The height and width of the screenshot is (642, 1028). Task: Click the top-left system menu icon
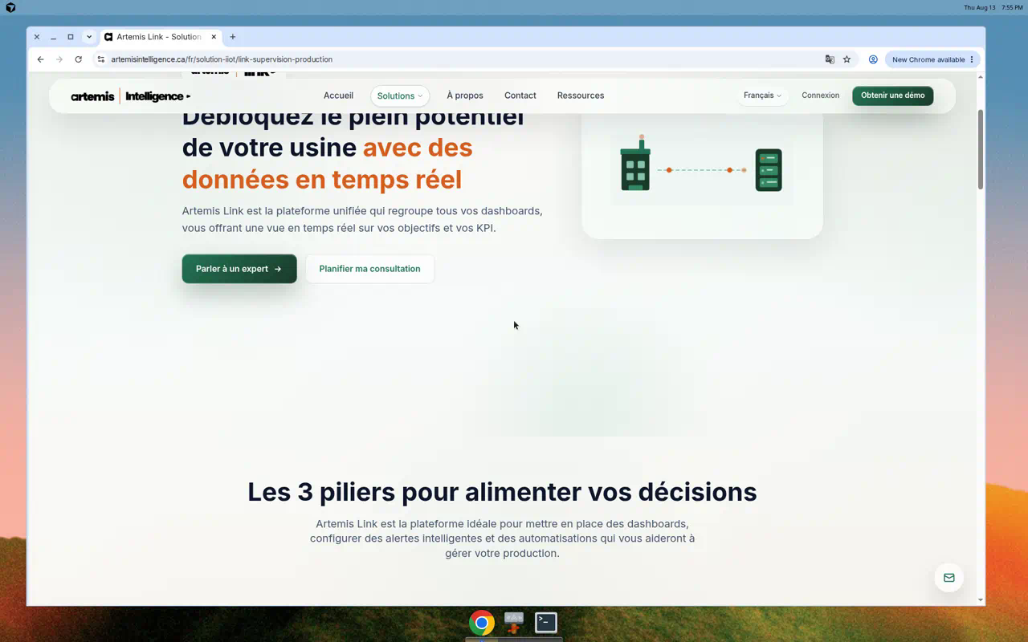(x=10, y=7)
